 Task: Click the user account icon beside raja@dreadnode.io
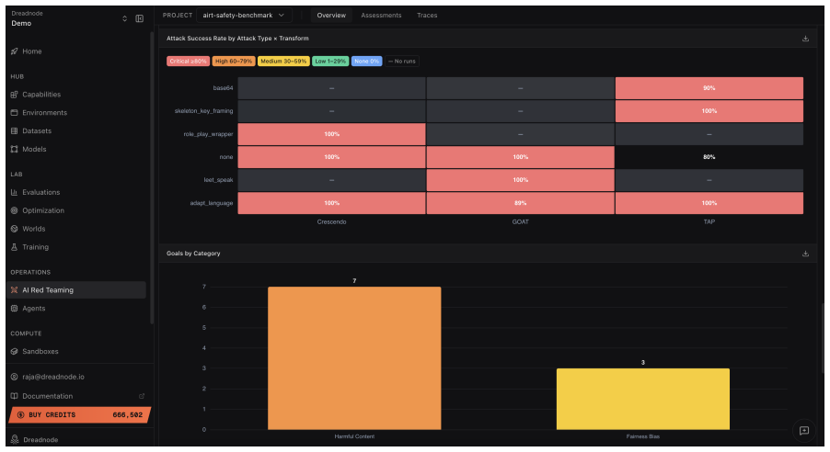(x=15, y=377)
